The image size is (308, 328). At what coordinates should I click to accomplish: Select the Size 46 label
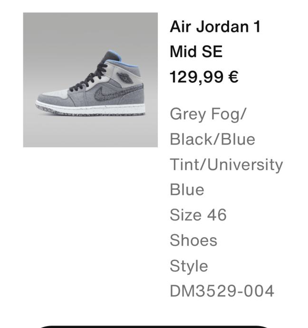click(198, 215)
